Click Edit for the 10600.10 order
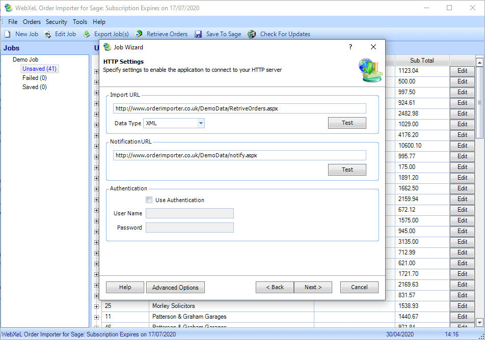485x340 pixels. (462, 146)
